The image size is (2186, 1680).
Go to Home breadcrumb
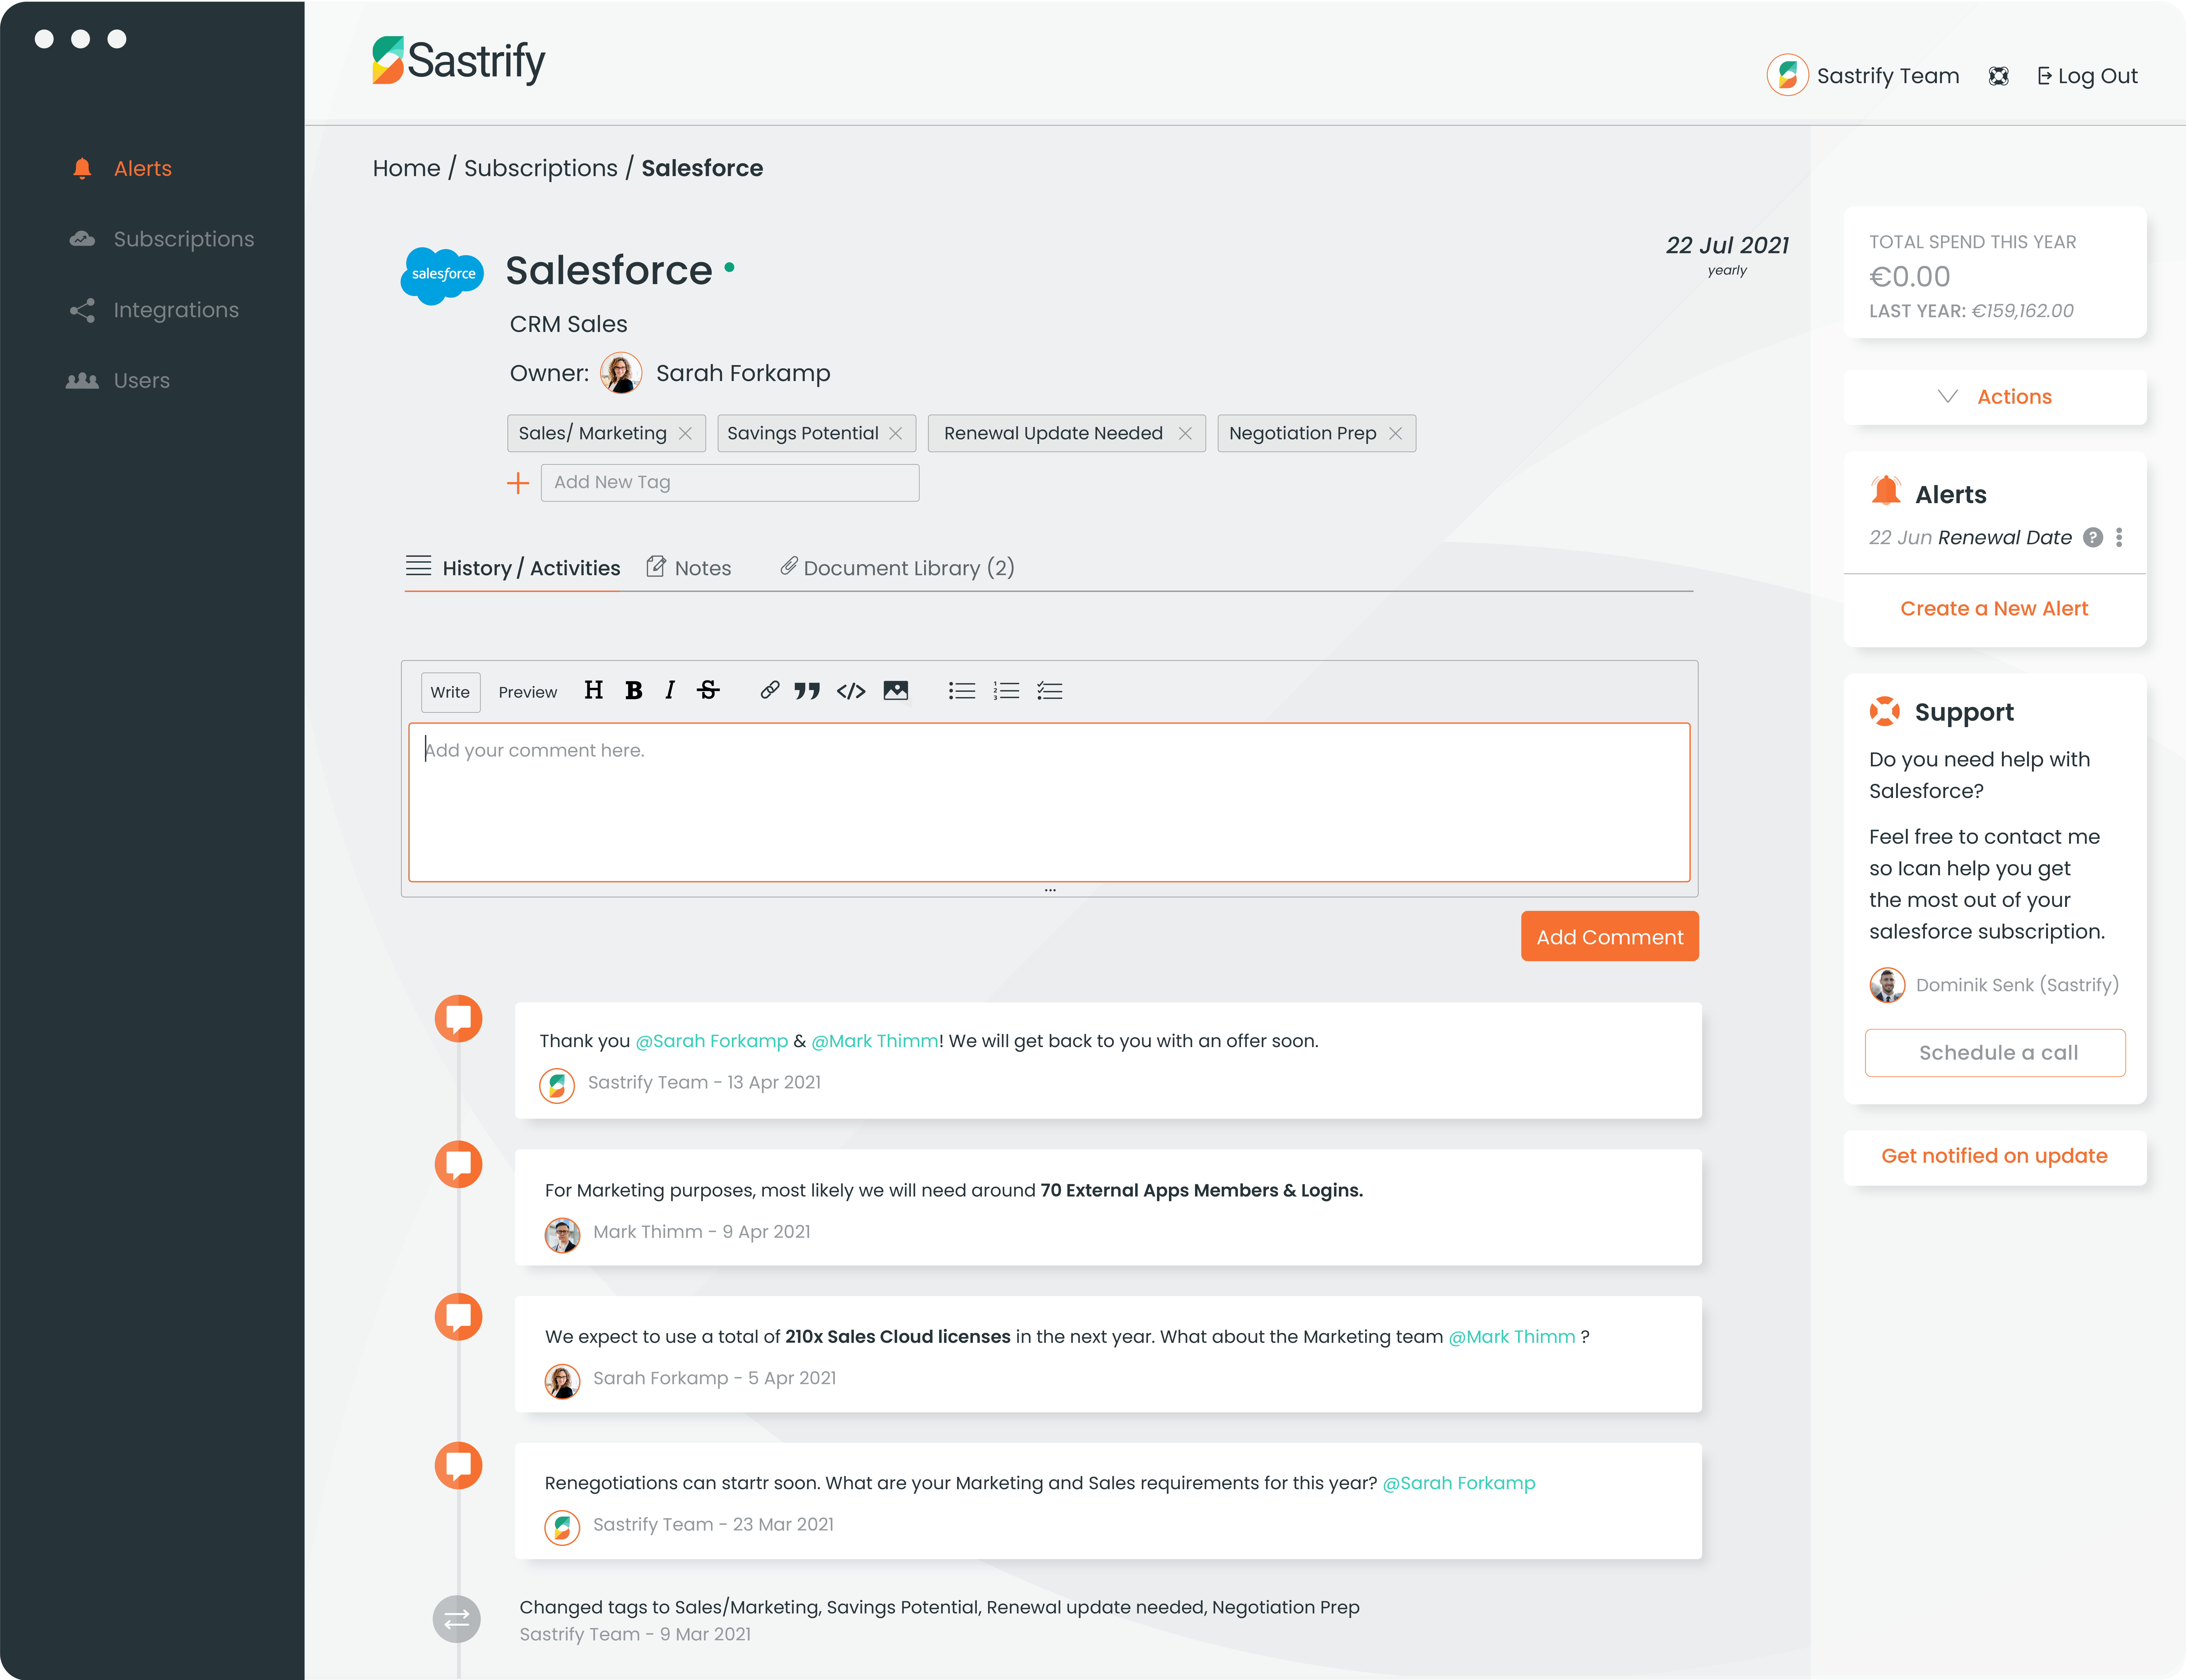pyautogui.click(x=406, y=168)
